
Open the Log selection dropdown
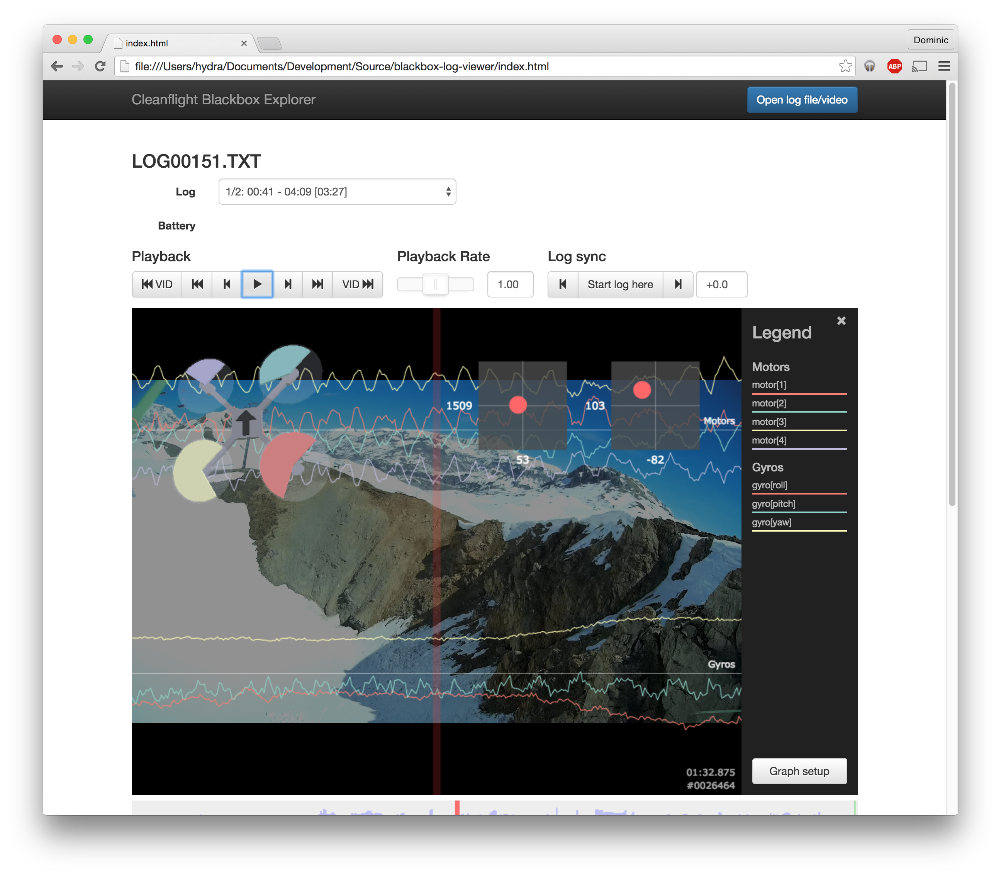[337, 192]
